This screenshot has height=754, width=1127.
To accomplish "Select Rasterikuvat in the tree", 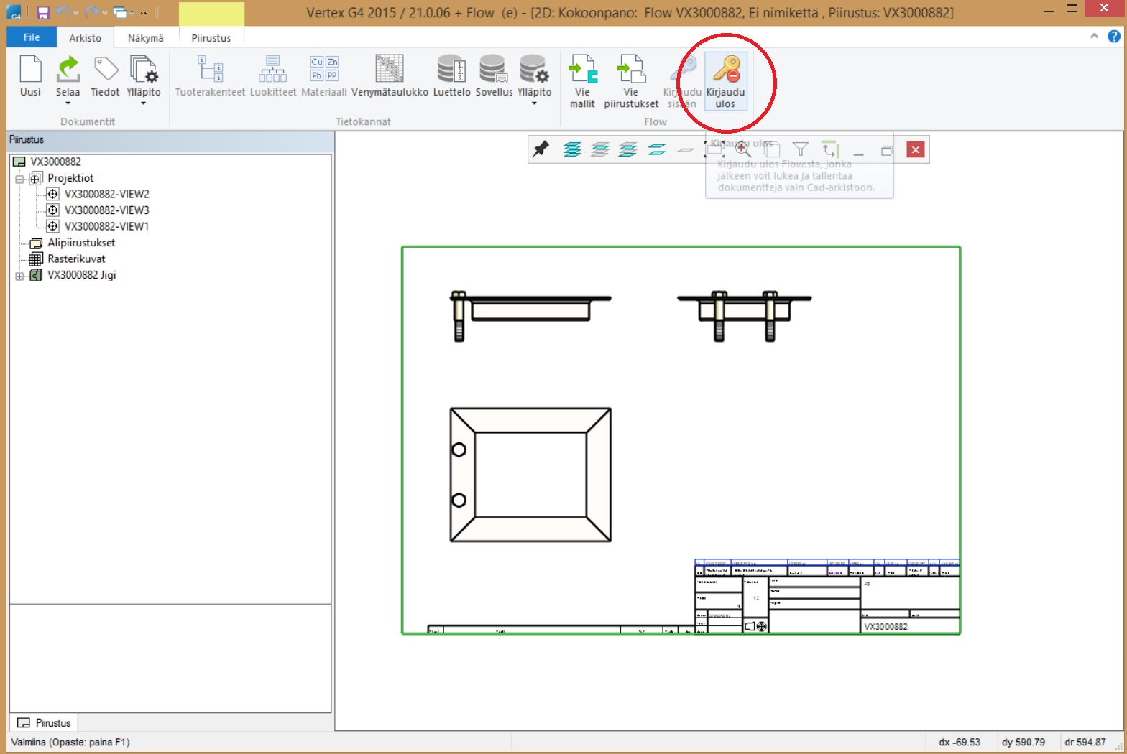I will [x=76, y=259].
